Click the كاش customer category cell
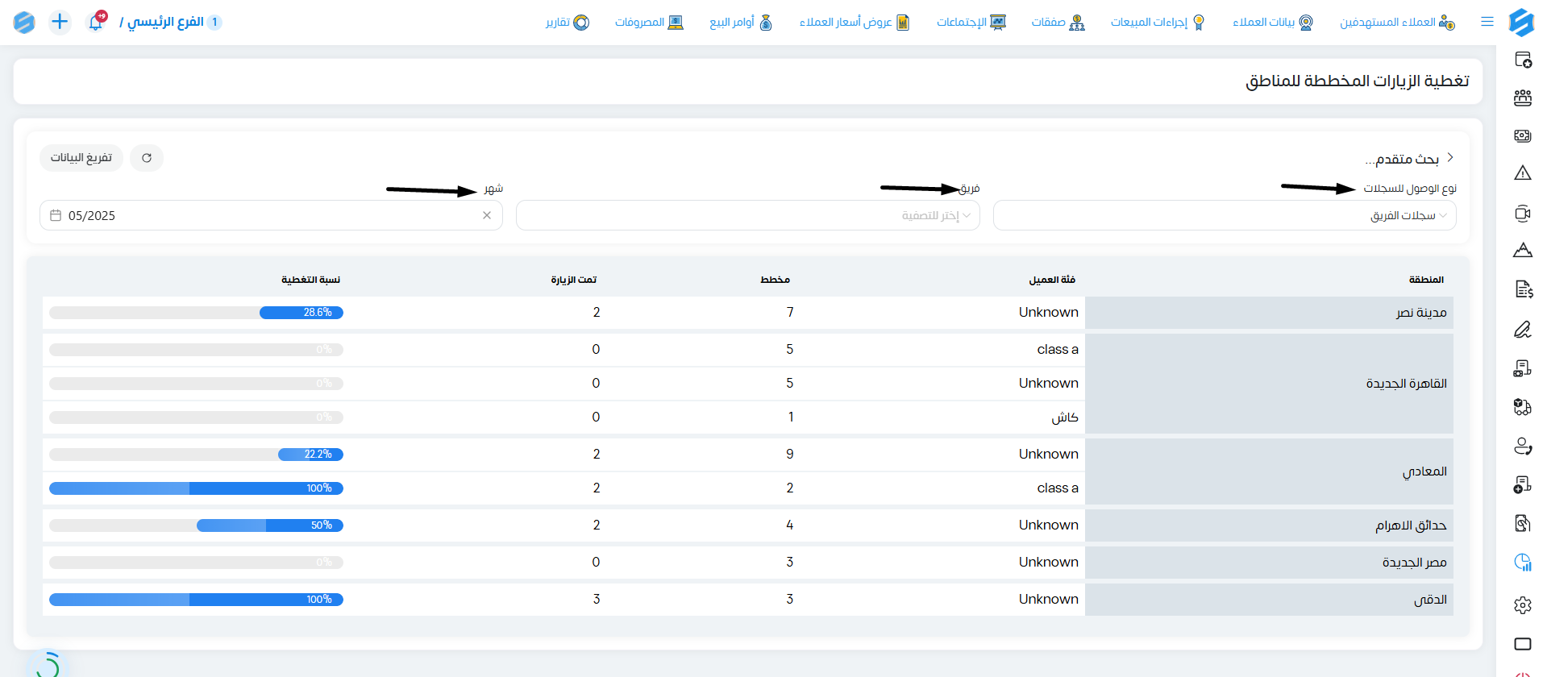This screenshot has height=677, width=1547. click(1065, 417)
